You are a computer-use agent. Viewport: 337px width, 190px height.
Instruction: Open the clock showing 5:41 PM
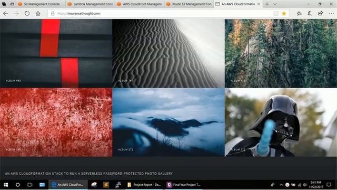(x=316, y=185)
